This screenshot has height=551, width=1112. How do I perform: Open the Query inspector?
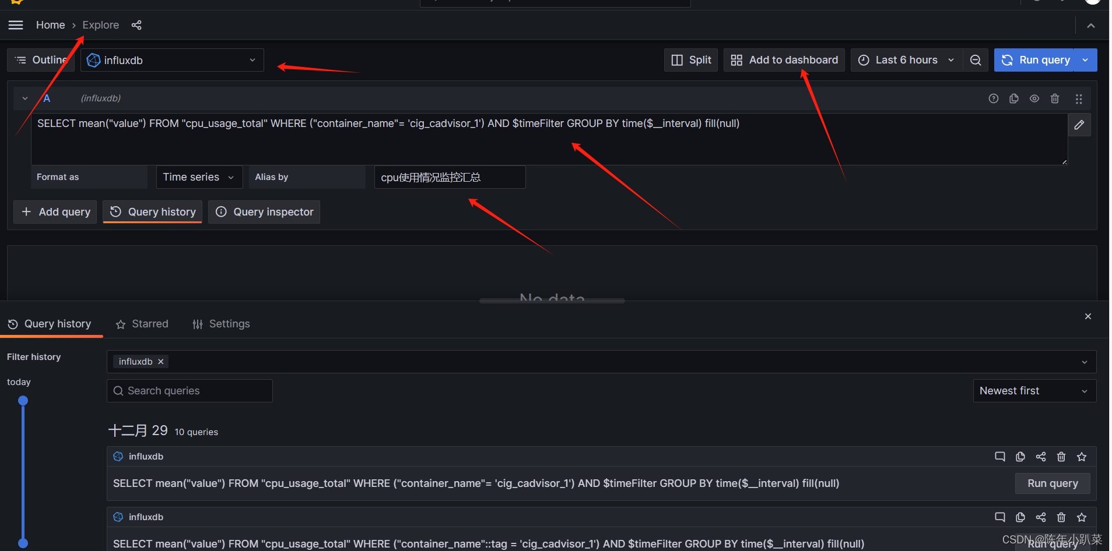click(264, 212)
